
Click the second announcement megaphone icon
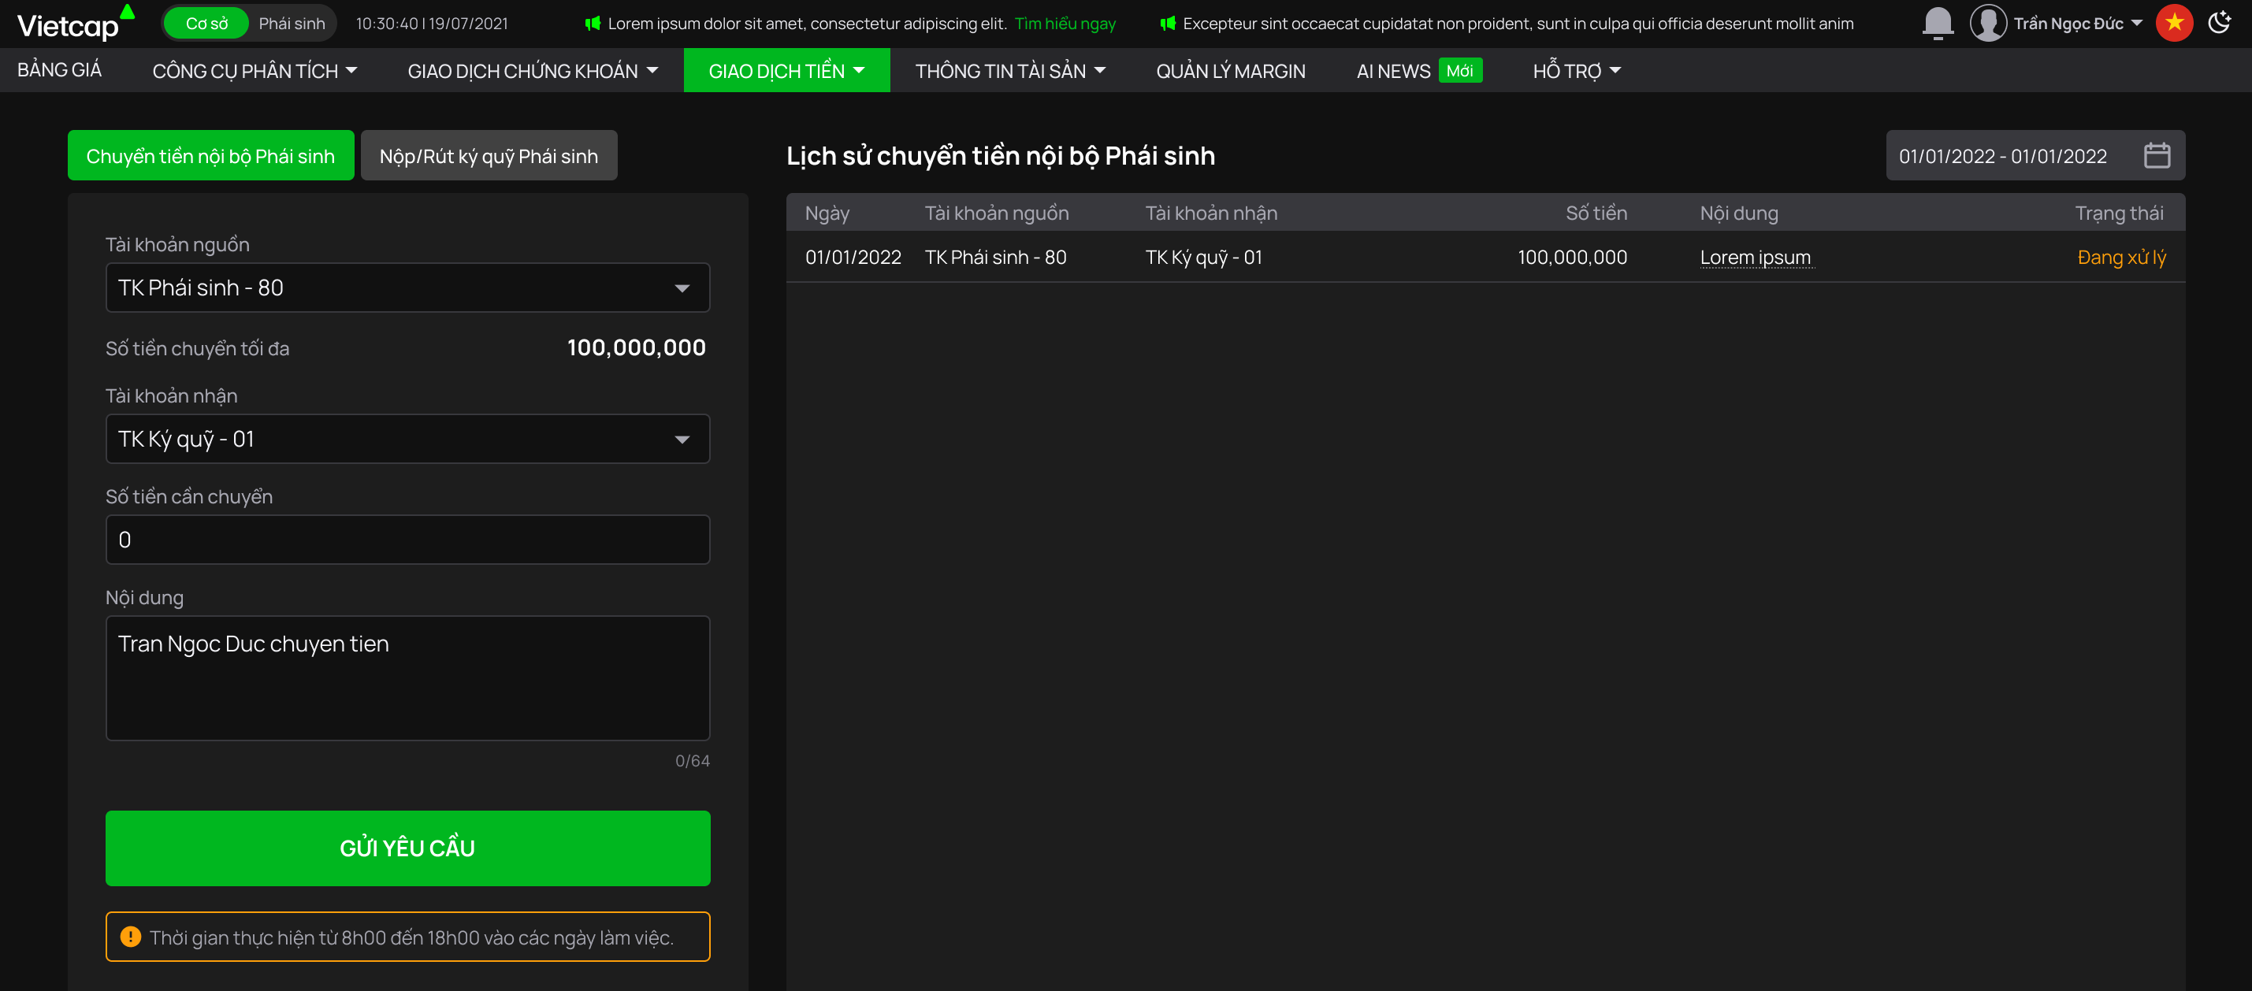[x=1167, y=24]
